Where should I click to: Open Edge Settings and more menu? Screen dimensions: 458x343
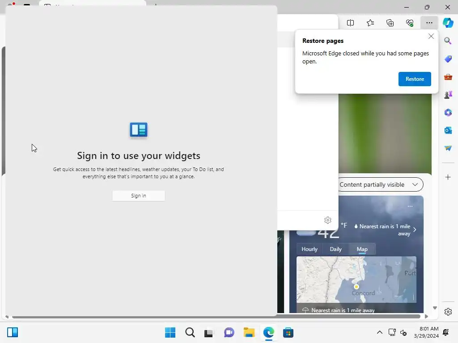point(429,23)
